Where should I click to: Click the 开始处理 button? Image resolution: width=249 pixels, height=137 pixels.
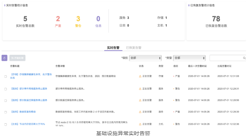tap(17, 58)
